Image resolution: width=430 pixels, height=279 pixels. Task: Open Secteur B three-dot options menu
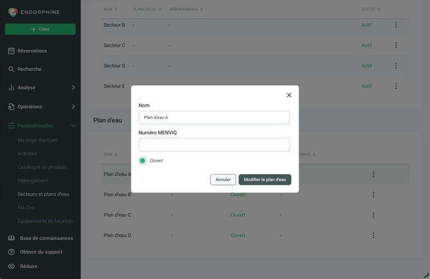pyautogui.click(x=396, y=25)
